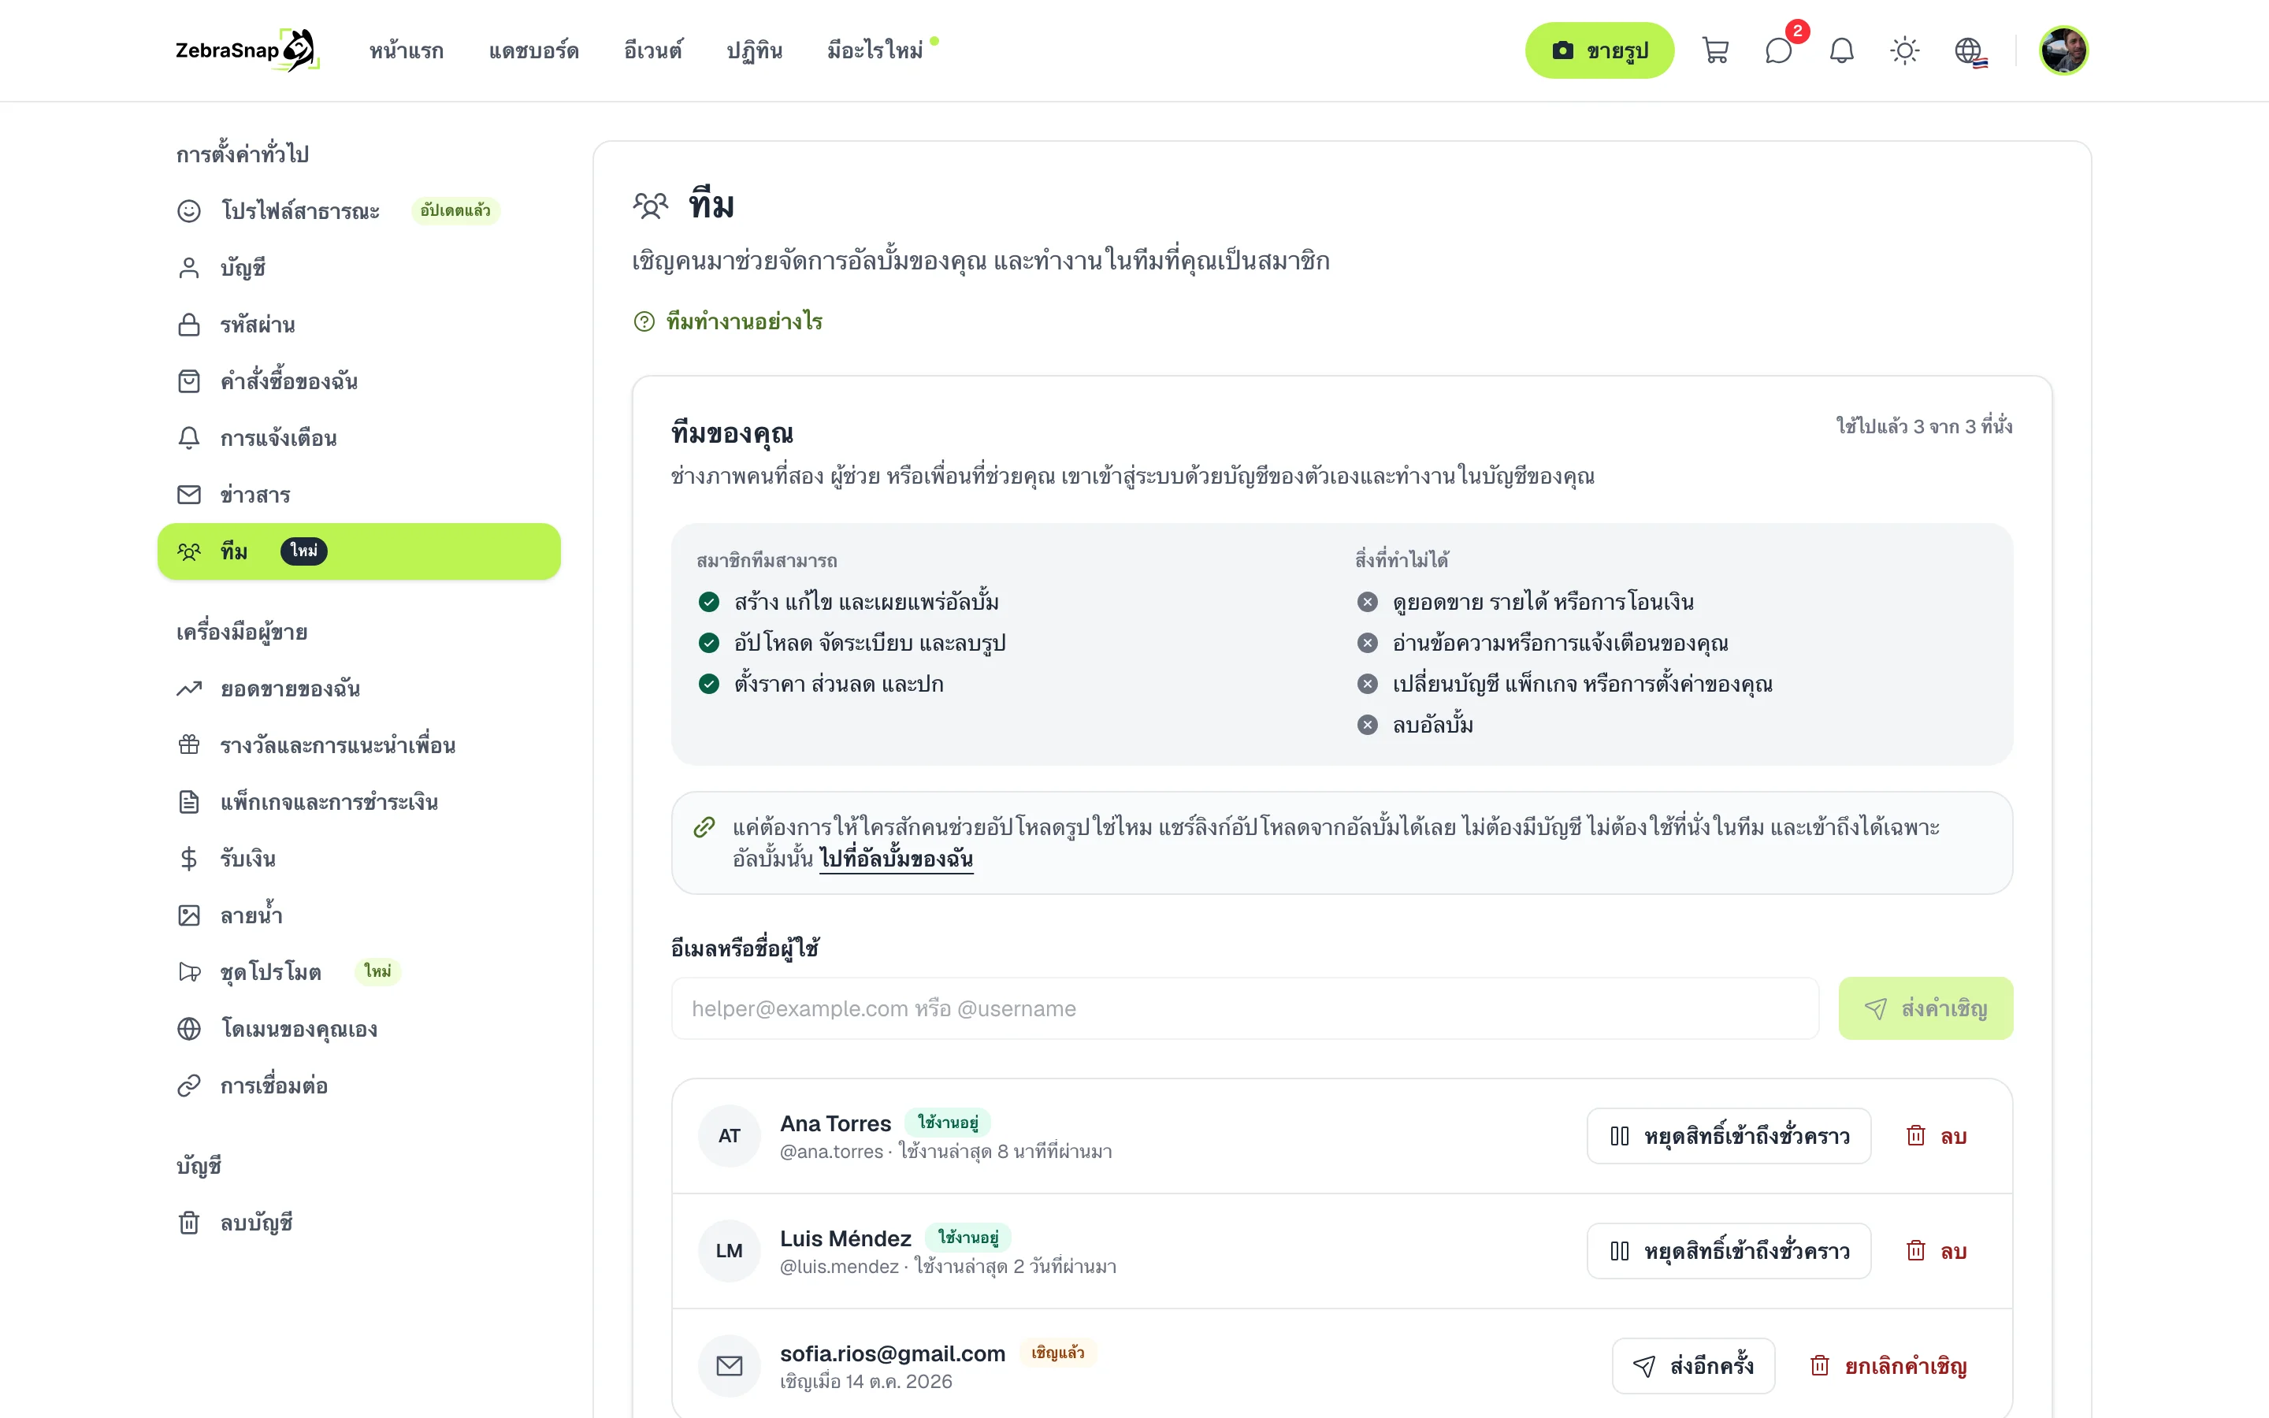
Task: Open ลบบัญชี delete account page
Action: tap(359, 1223)
